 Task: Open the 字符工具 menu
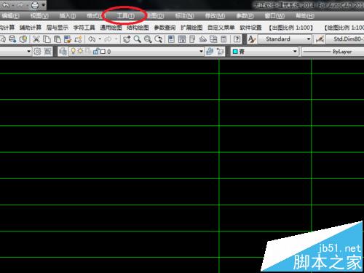click(x=84, y=28)
